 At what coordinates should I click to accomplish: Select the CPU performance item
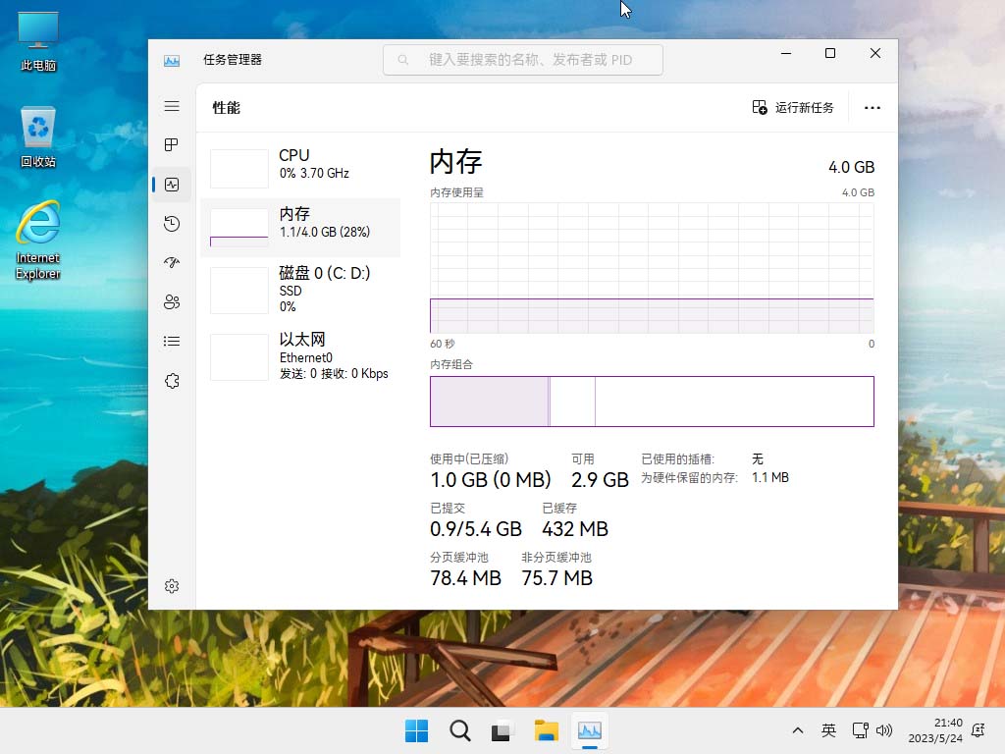300,168
